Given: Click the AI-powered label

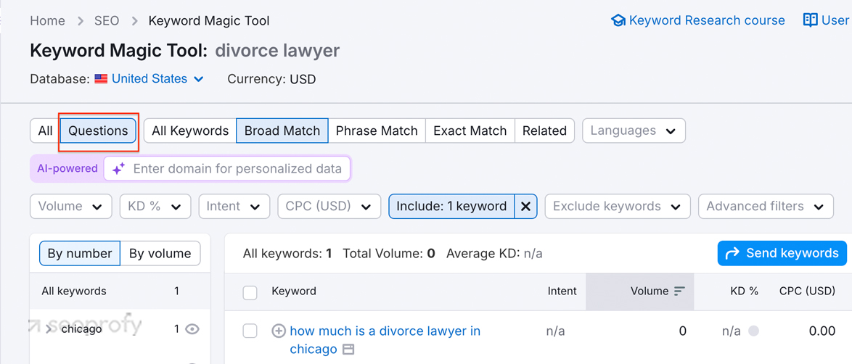Looking at the screenshot, I should pyautogui.click(x=67, y=169).
